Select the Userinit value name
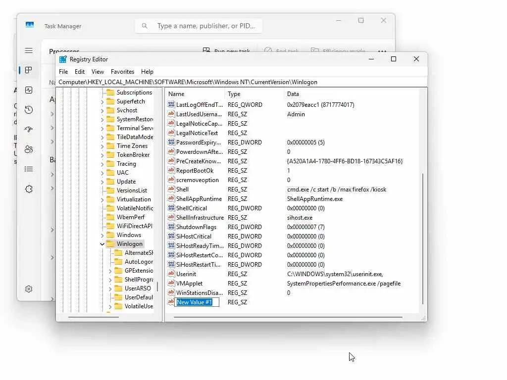The width and height of the screenshot is (507, 380). tap(186, 274)
